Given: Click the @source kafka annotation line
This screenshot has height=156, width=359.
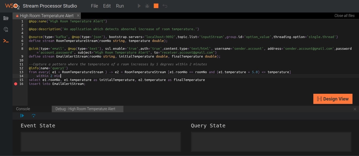Looking at the screenshot, I should (183, 37).
